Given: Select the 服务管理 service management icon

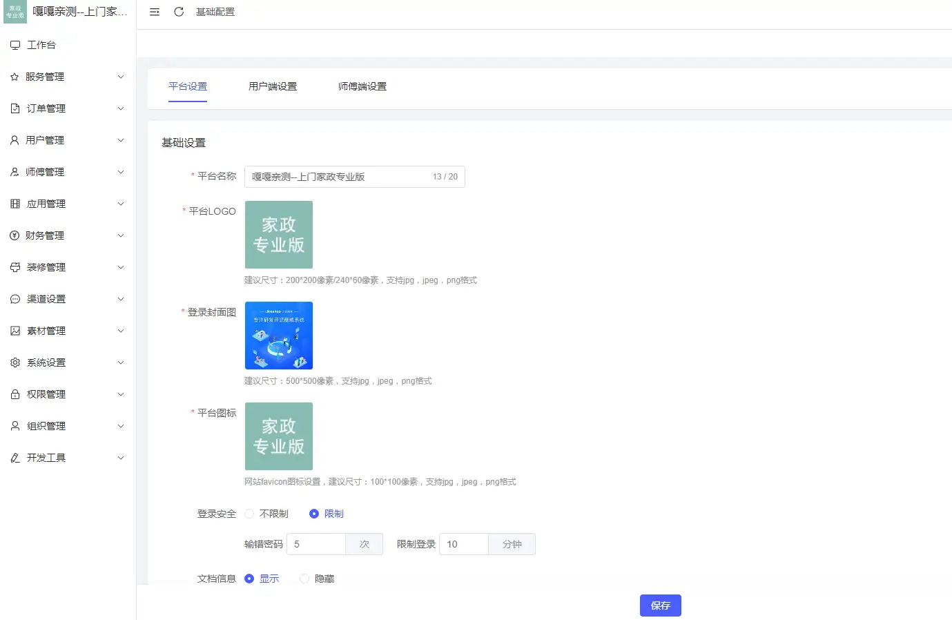Looking at the screenshot, I should (15, 77).
